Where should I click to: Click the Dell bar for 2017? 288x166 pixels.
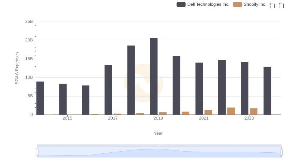[108, 90]
